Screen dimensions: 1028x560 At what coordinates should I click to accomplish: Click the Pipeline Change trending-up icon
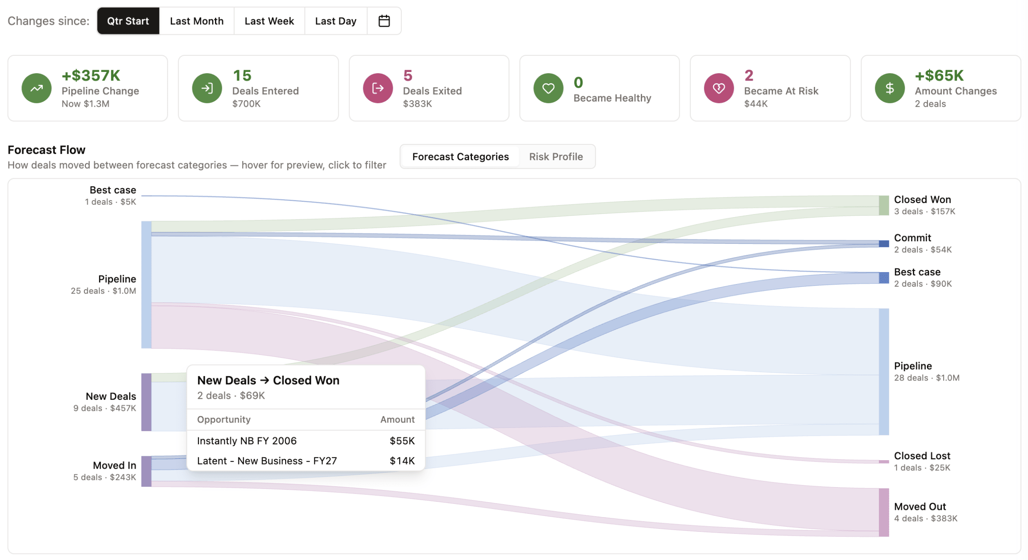coord(36,88)
